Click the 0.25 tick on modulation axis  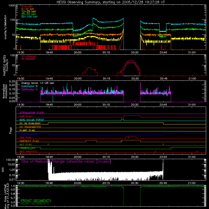[x=12, y=81]
